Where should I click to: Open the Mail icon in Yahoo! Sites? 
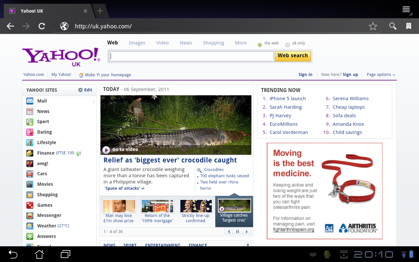tap(30, 101)
